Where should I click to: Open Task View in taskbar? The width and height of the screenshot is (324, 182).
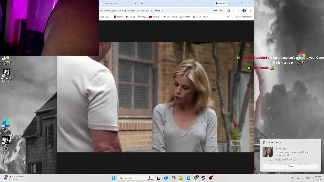pyautogui.click(x=158, y=178)
